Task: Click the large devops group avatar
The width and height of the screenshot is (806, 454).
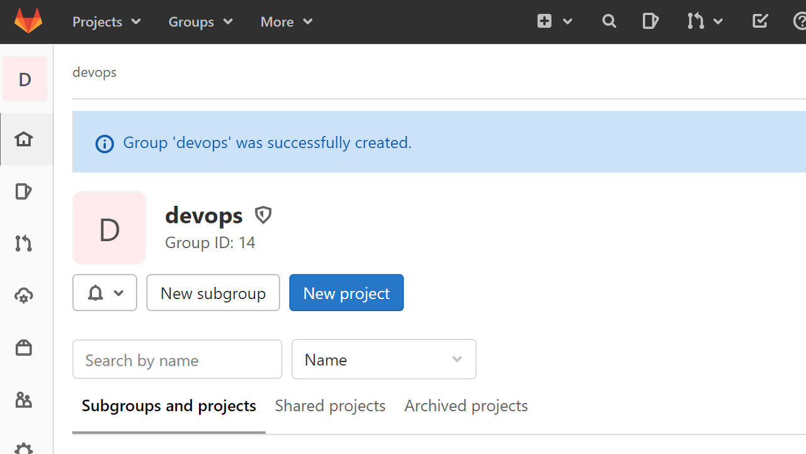Action: [110, 228]
